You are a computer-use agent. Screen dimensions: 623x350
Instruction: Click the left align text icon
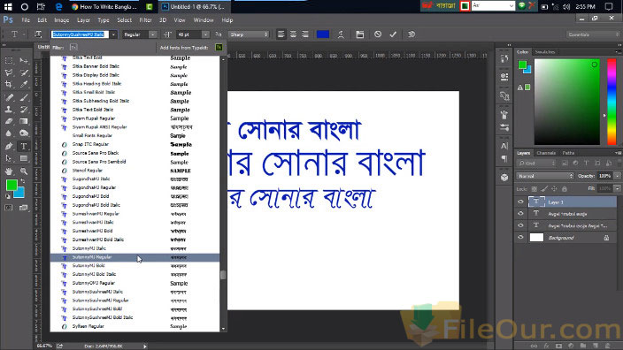click(281, 34)
